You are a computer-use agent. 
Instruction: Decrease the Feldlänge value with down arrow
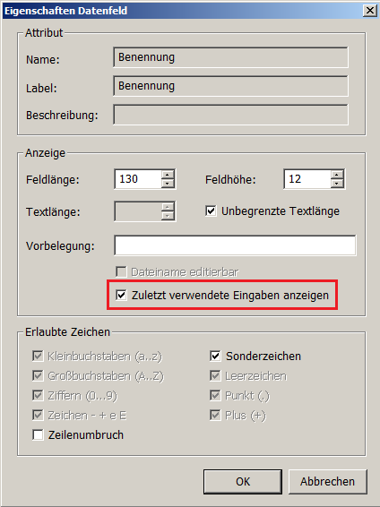[168, 184]
